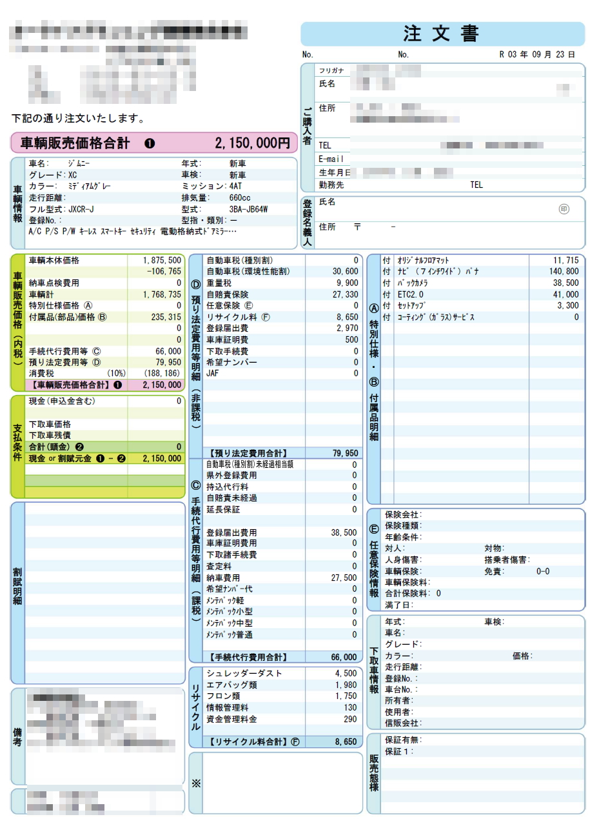The width and height of the screenshot is (599, 819).
Task: Click the E-mail field in purchaser section
Action: point(451,159)
